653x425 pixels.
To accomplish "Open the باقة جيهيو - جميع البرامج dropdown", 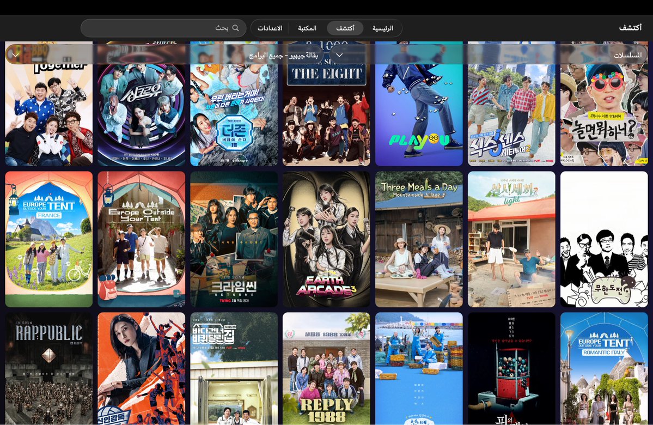I will tap(164, 55).
